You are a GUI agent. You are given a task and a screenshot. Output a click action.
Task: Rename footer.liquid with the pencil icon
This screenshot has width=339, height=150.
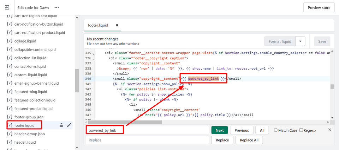[x=69, y=125]
